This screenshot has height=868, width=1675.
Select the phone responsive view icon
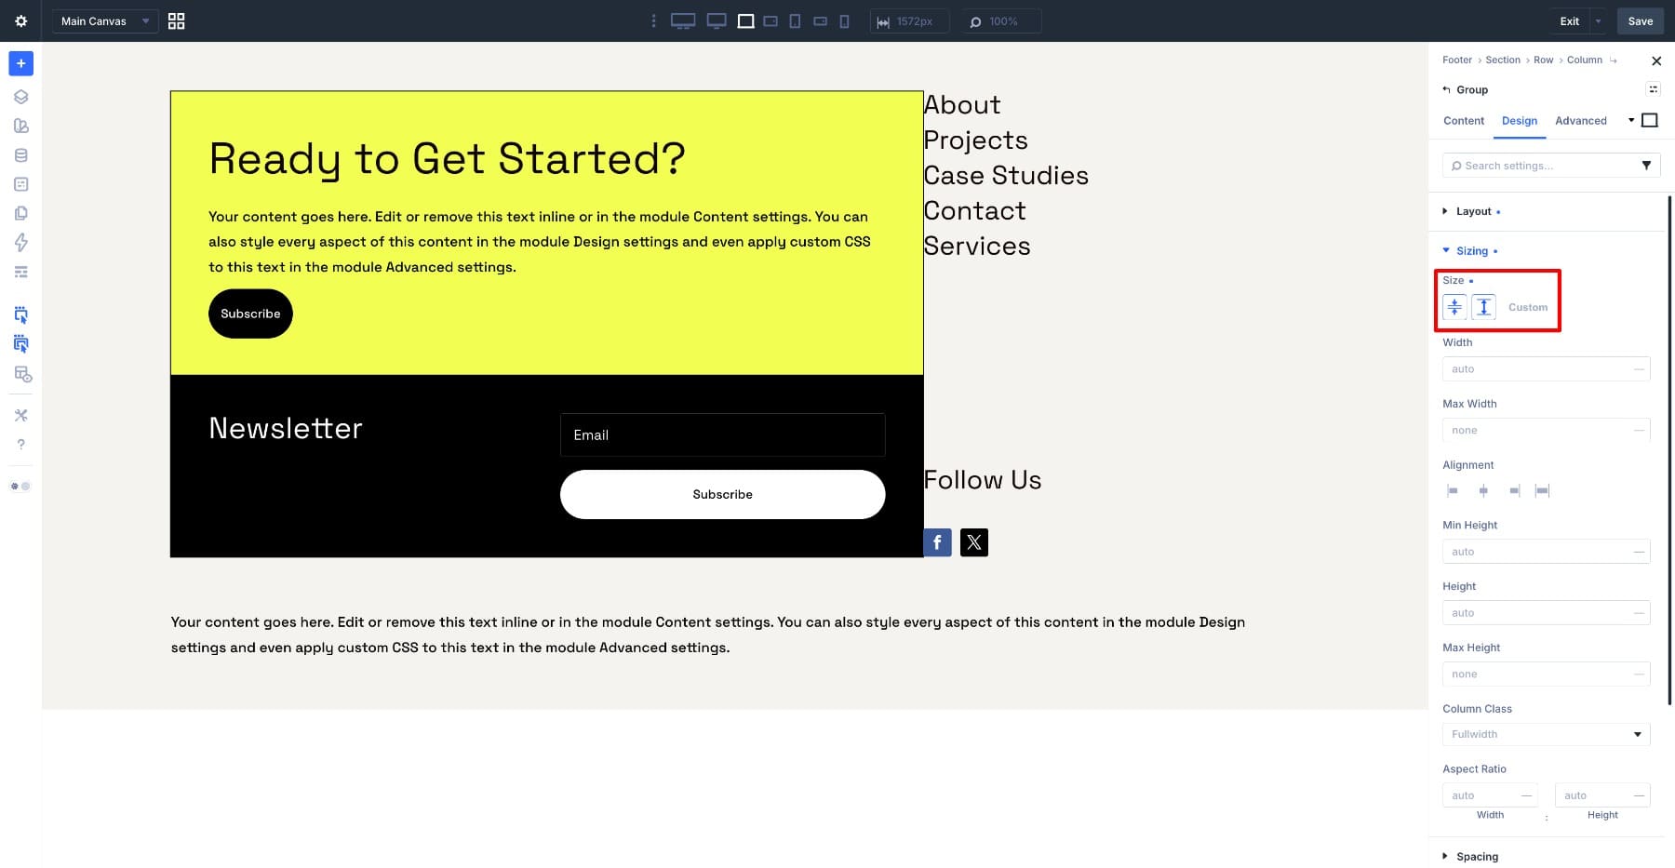(x=844, y=20)
